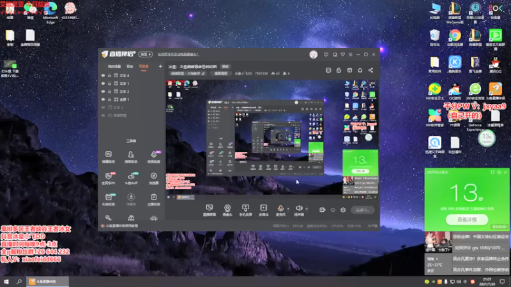This screenshot has height=287, width=511.
Task: Open the Google Chrome desktop icon
Action: (x=455, y=38)
